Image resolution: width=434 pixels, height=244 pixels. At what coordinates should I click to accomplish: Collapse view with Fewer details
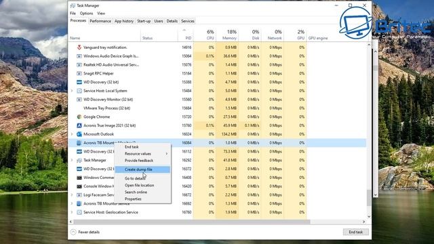pos(85,232)
